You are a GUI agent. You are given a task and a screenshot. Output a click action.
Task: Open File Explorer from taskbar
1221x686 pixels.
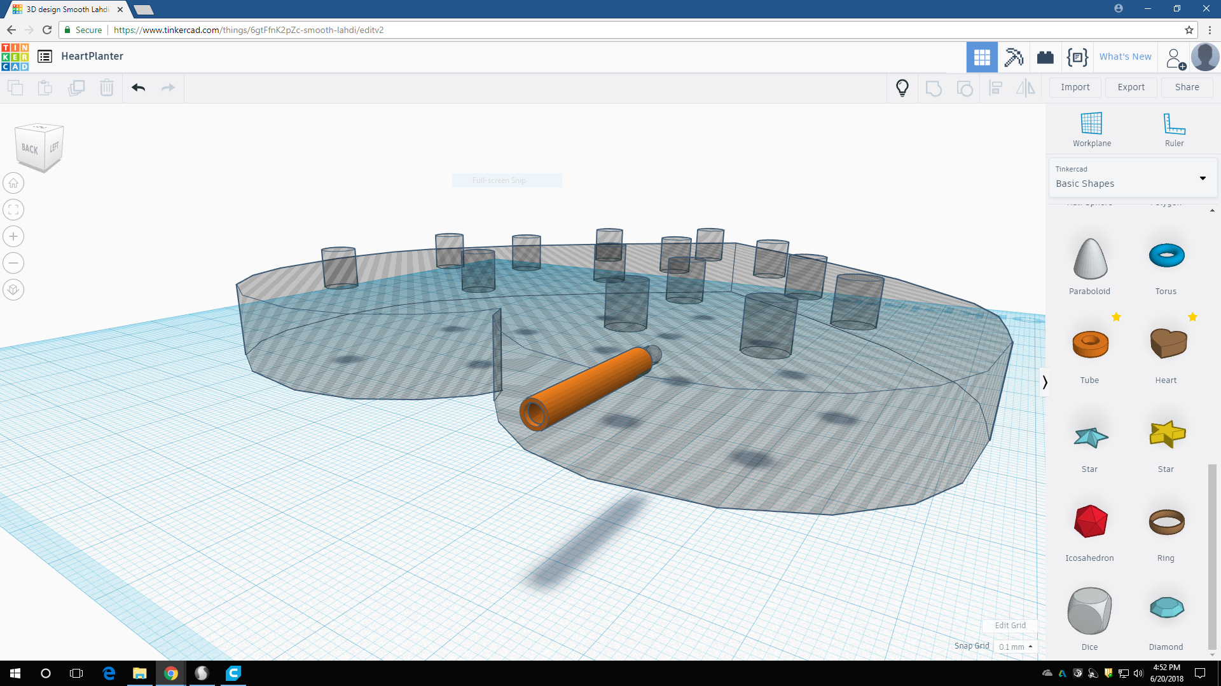(x=140, y=673)
